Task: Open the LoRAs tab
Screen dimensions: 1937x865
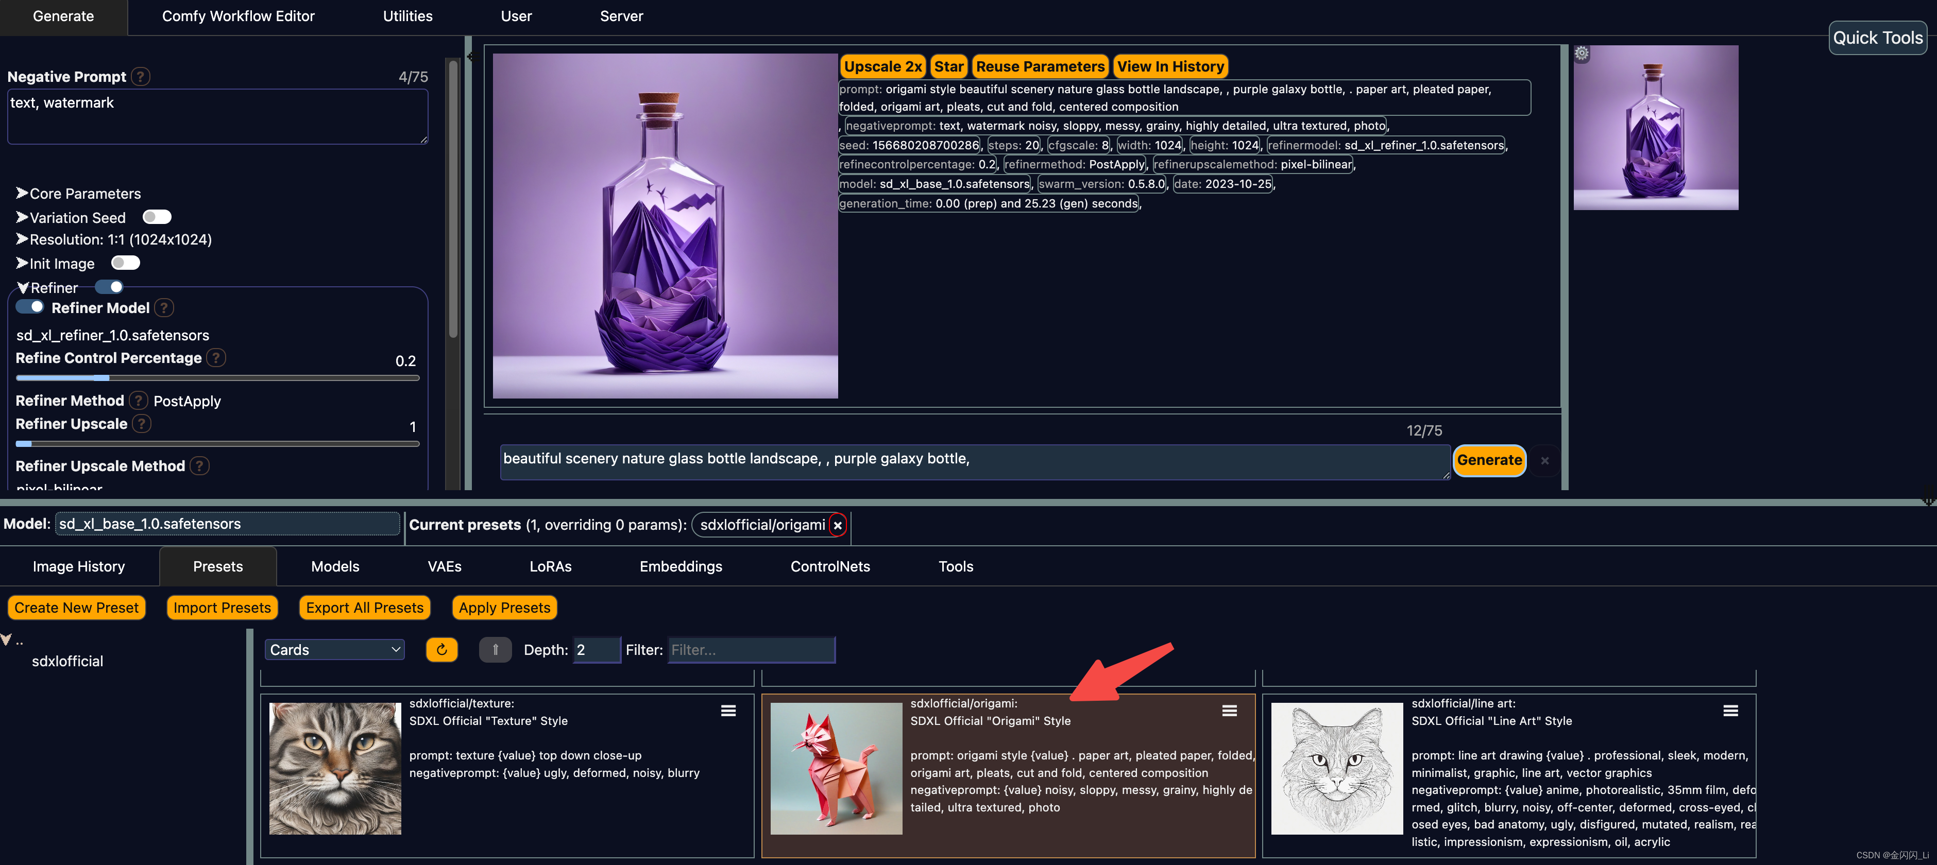Action: 550,567
